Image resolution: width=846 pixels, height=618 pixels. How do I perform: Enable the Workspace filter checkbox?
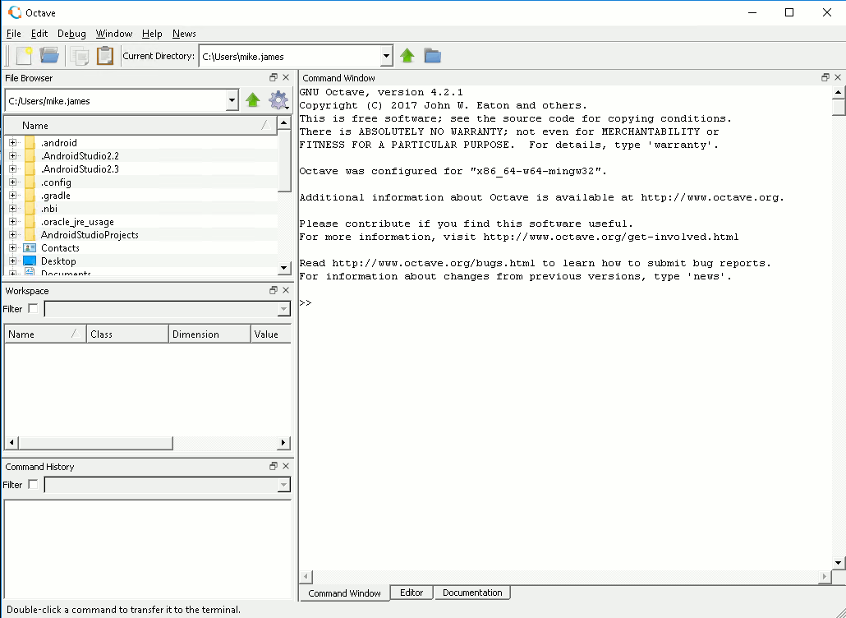33,309
